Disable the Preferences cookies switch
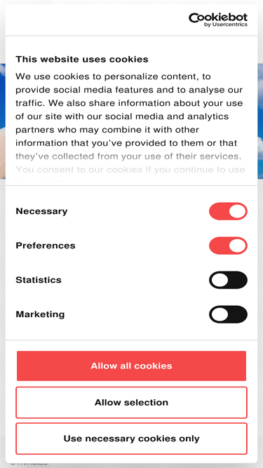The height and width of the screenshot is (468, 263). 228,246
